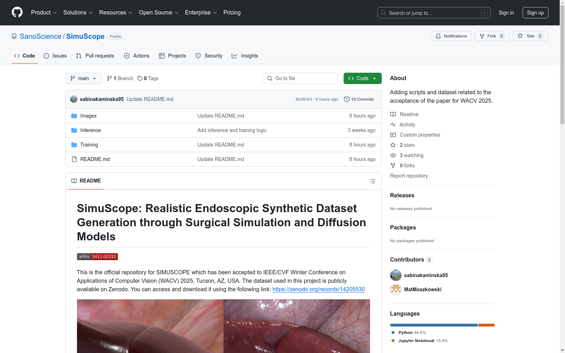View 10 Commits history
Screen dimensions: 565x353
pyautogui.click(x=359, y=99)
